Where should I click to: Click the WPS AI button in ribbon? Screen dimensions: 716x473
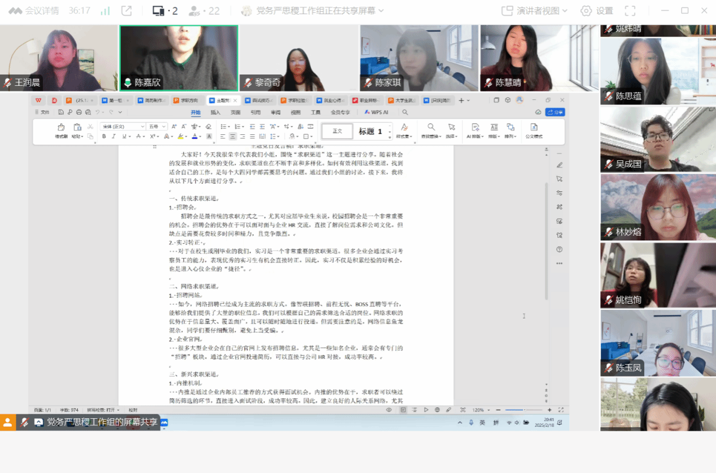coord(376,112)
